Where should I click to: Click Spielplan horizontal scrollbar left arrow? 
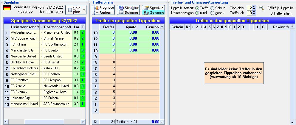(x=5, y=122)
